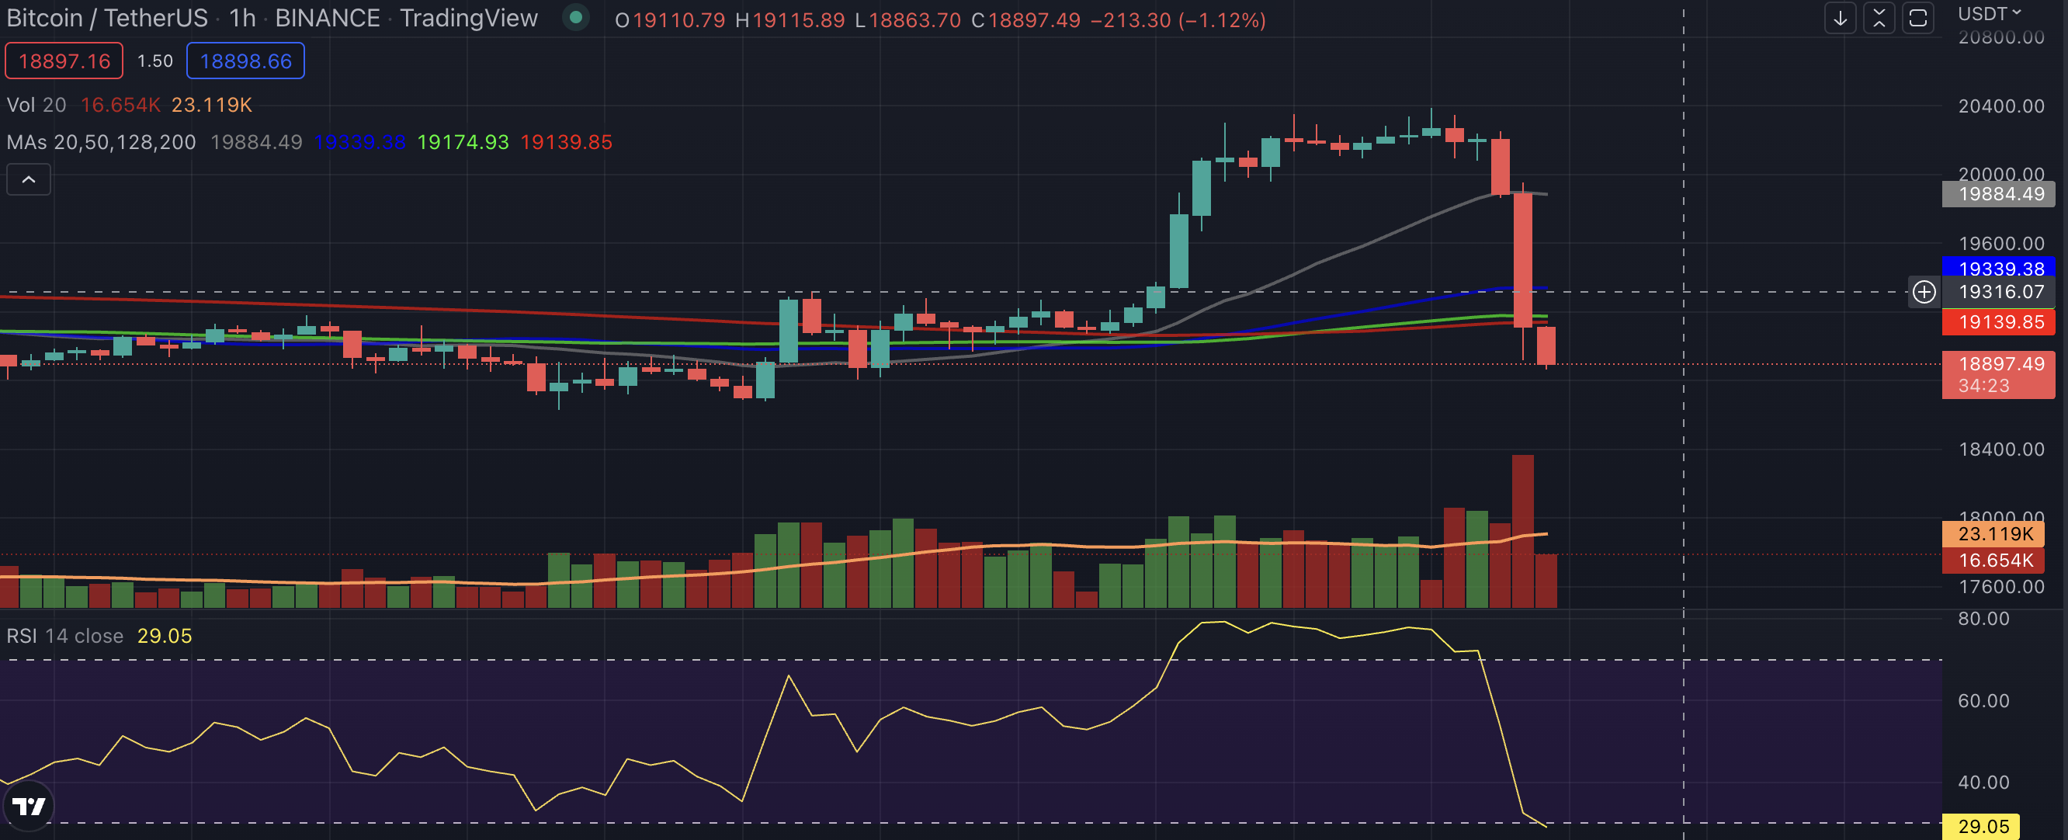Screen dimensions: 2068x840
Task: Click the collapse pane icon with inward chevrons
Action: pyautogui.click(x=1879, y=18)
